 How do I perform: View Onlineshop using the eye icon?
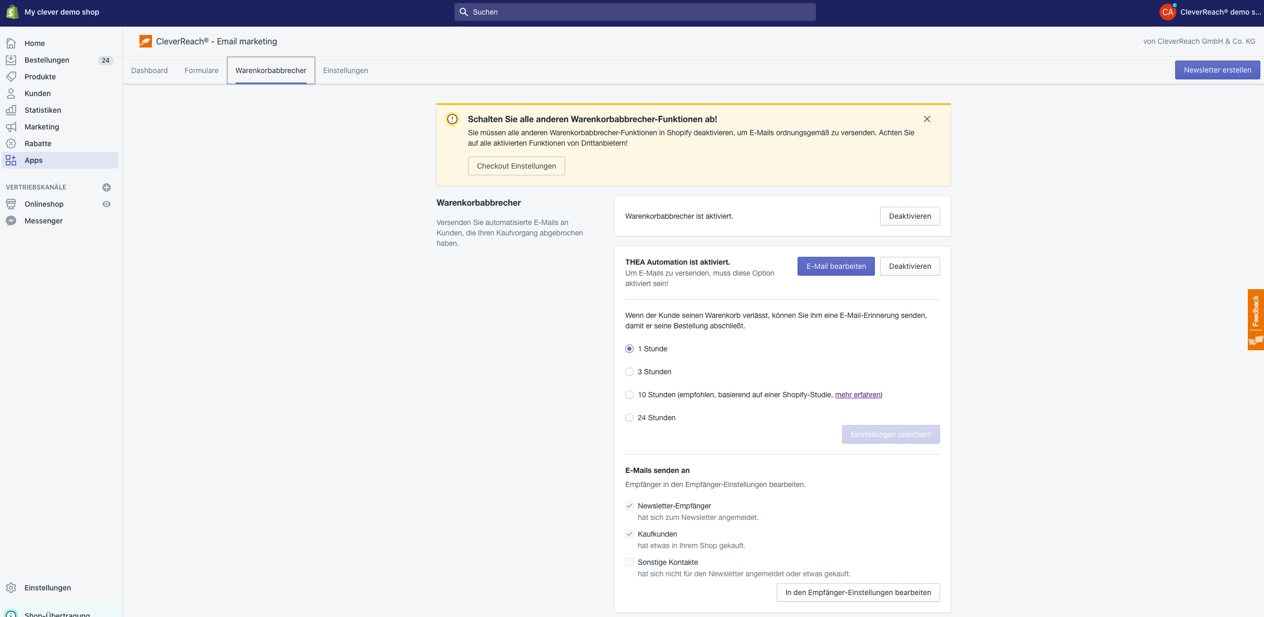[107, 204]
